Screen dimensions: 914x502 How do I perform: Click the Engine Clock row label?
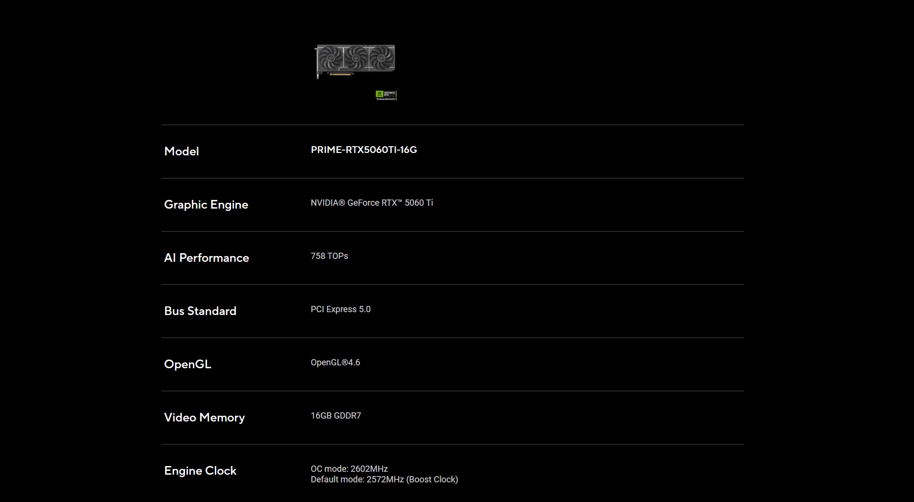[200, 471]
